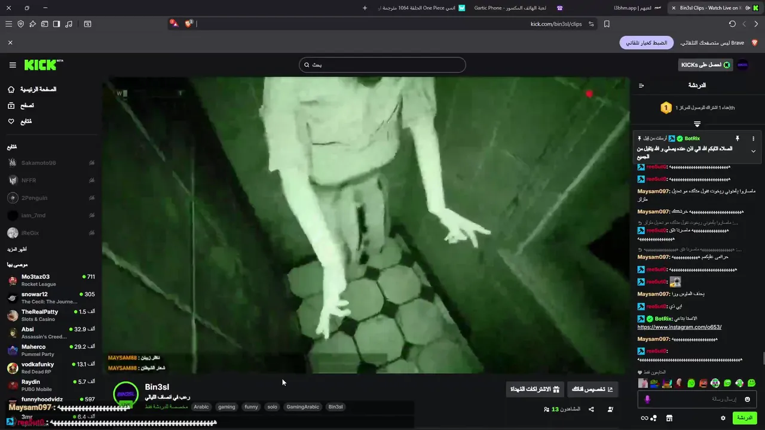This screenshot has height=430, width=765.
Task: Bookmark this page icon
Action: coord(607,24)
